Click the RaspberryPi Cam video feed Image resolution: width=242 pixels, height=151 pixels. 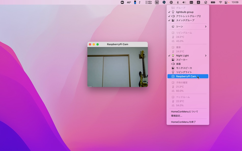[118, 67]
